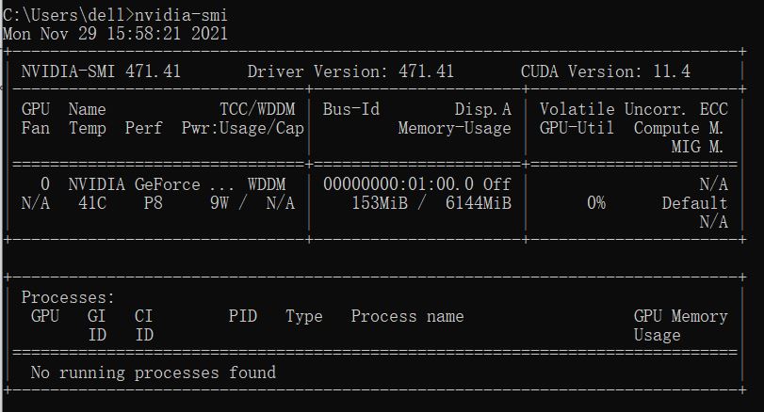Click the 153MiB memory used value
Image resolution: width=764 pixels, height=412 pixels.
(x=380, y=203)
